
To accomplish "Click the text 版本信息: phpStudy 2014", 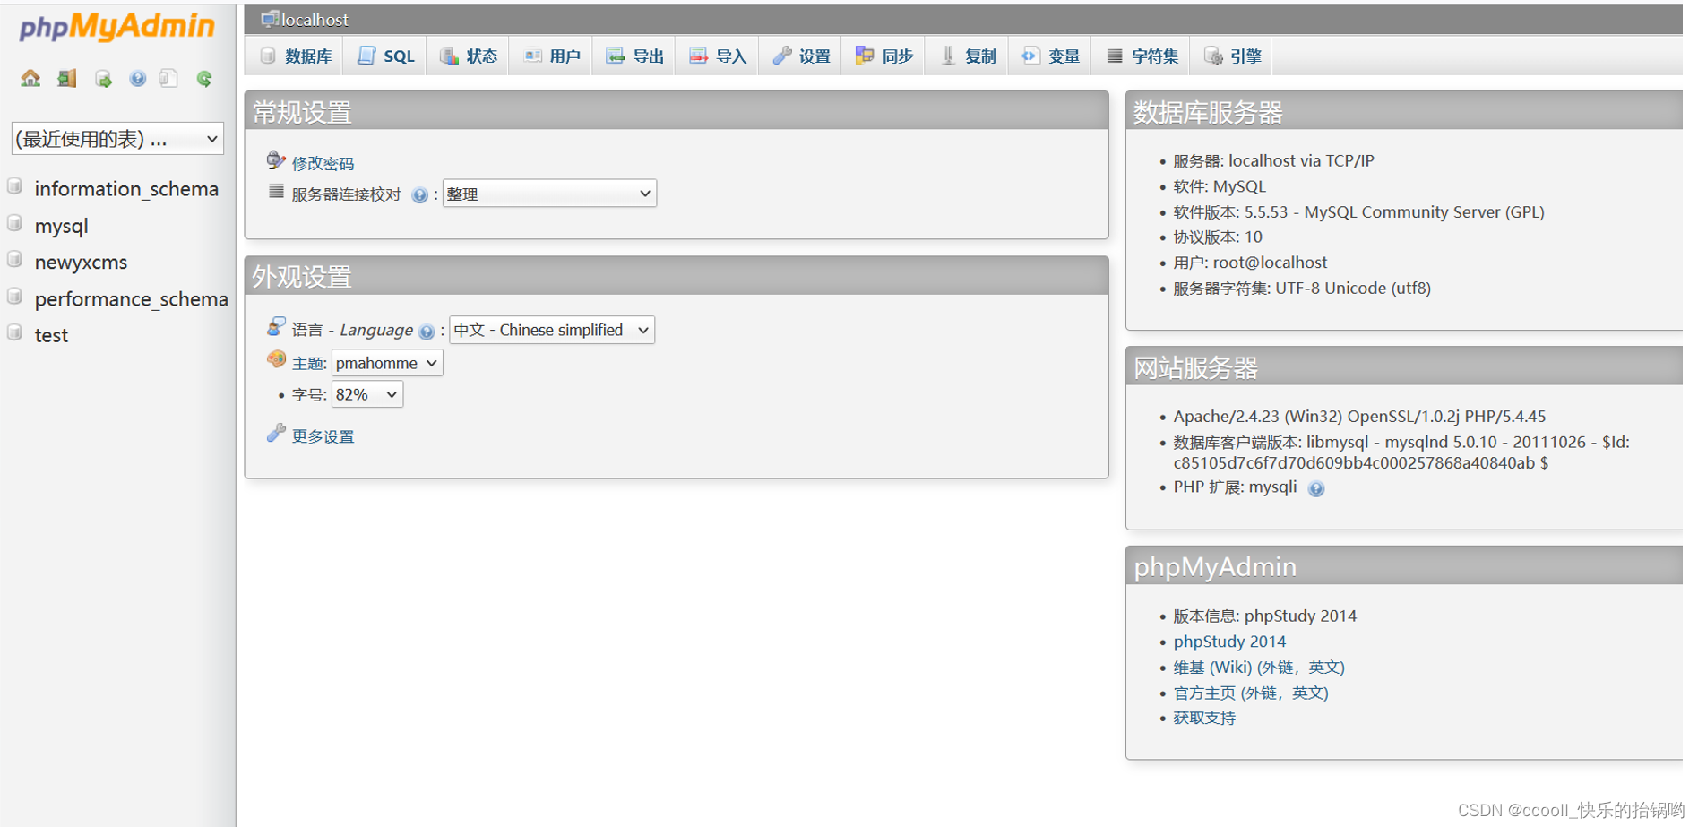I will pos(1265,616).
